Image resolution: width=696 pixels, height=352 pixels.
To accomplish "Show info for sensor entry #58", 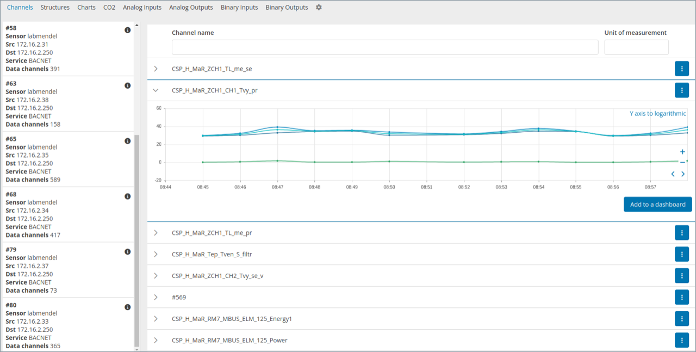I will pyautogui.click(x=128, y=30).
